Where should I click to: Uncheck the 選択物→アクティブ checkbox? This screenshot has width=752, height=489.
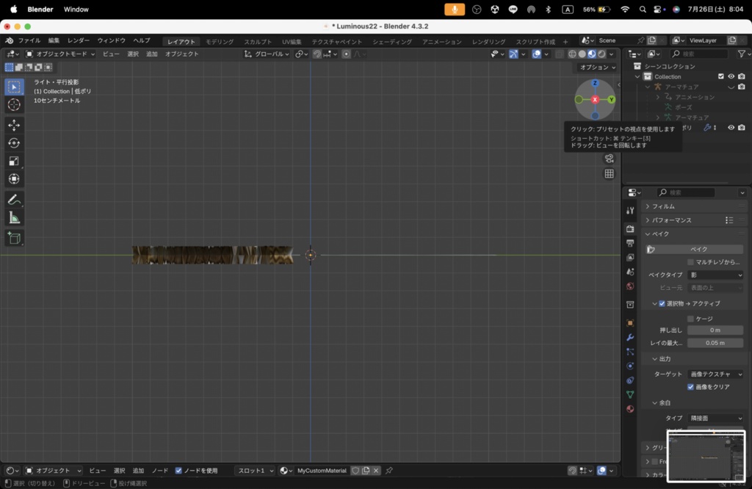pyautogui.click(x=662, y=303)
